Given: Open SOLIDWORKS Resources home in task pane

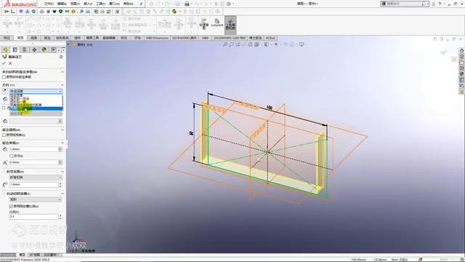Looking at the screenshot, I should tap(462, 50).
